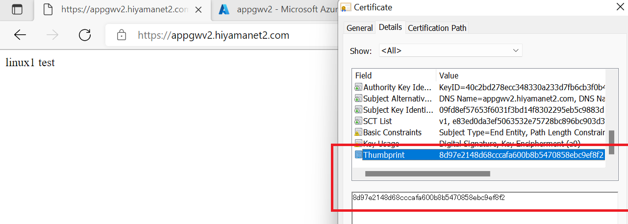The height and width of the screenshot is (224, 628).
Task: Select the SCT List row
Action: (x=479, y=121)
